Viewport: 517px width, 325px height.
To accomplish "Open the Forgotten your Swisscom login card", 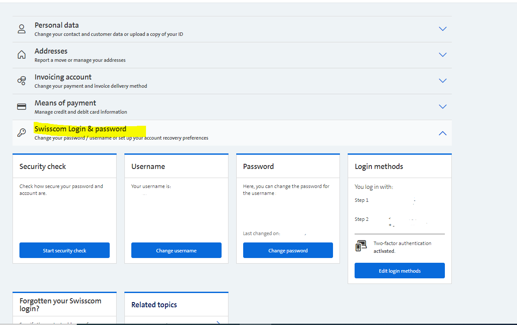I will tap(60, 304).
